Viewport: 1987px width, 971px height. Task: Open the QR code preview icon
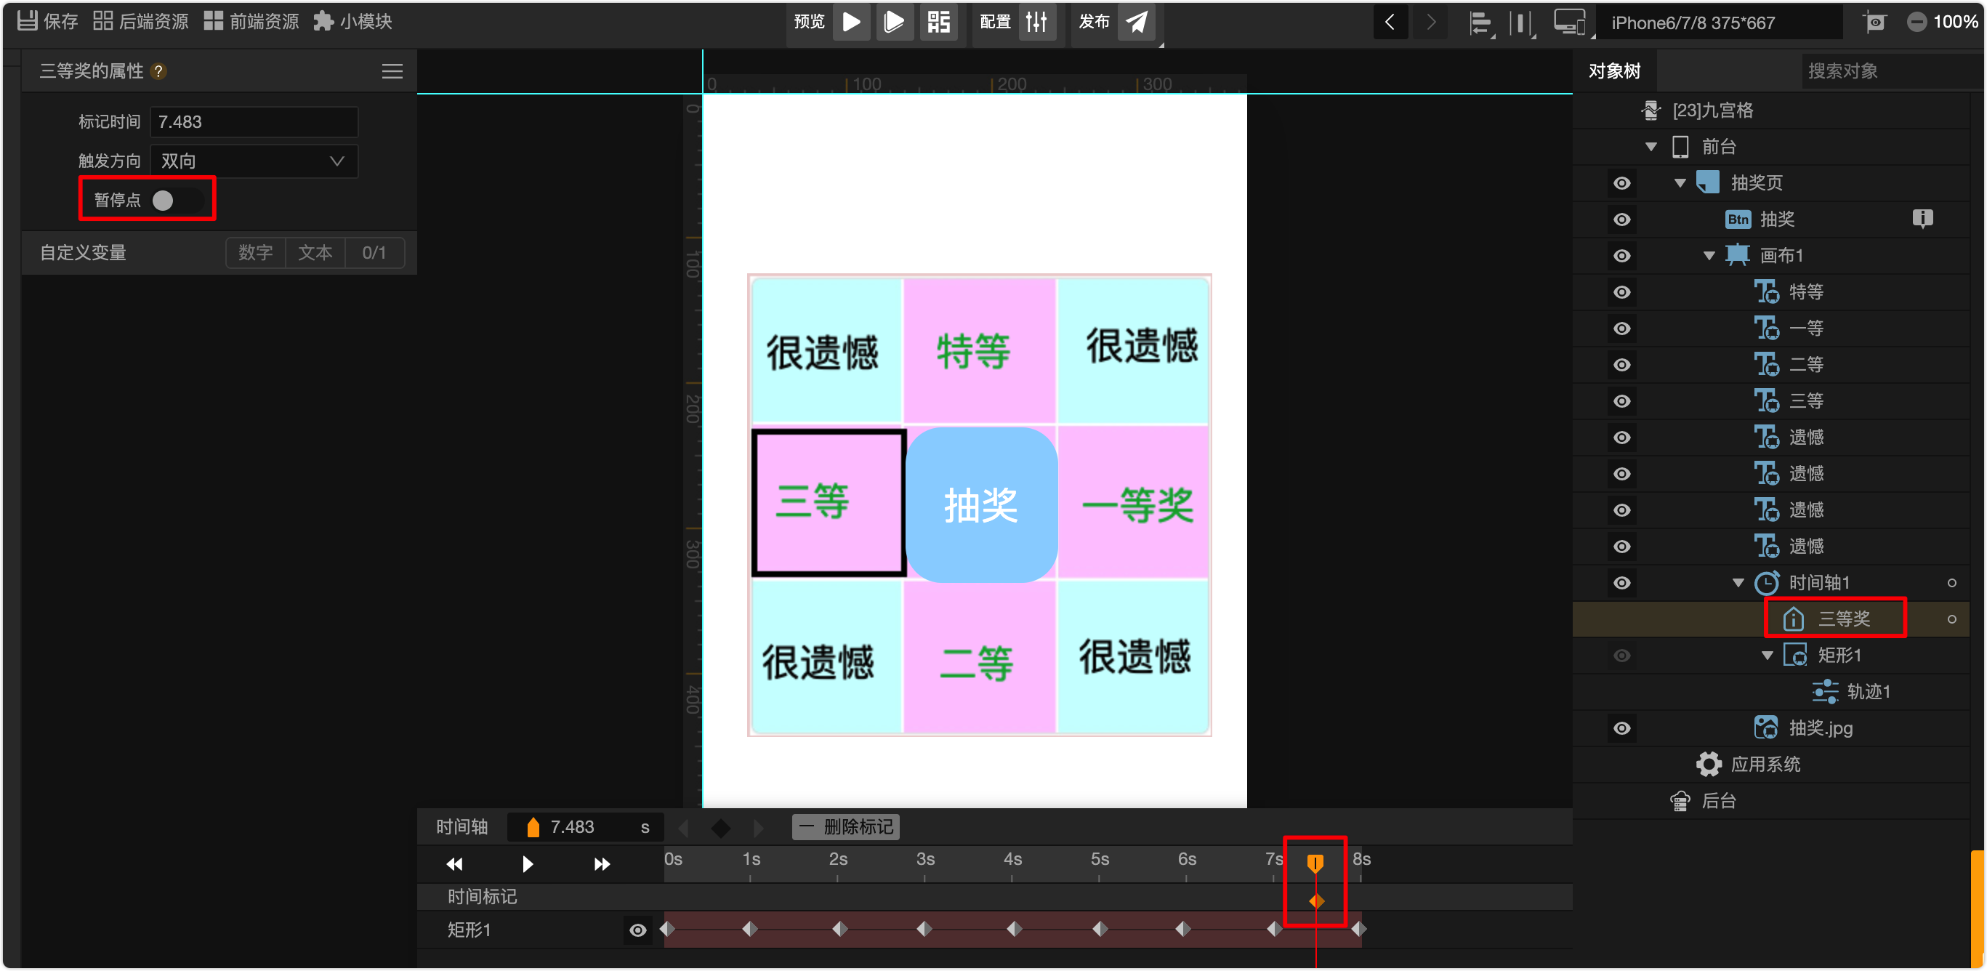tap(938, 22)
